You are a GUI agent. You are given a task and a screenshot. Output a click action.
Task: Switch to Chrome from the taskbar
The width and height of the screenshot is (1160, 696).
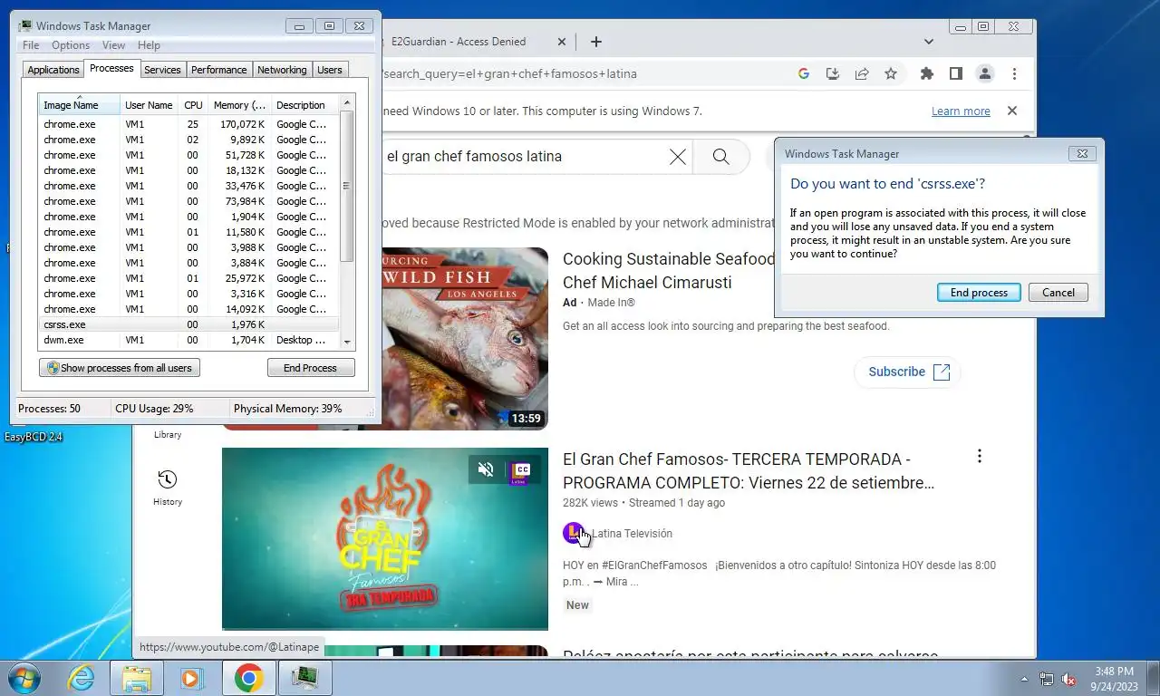[248, 678]
